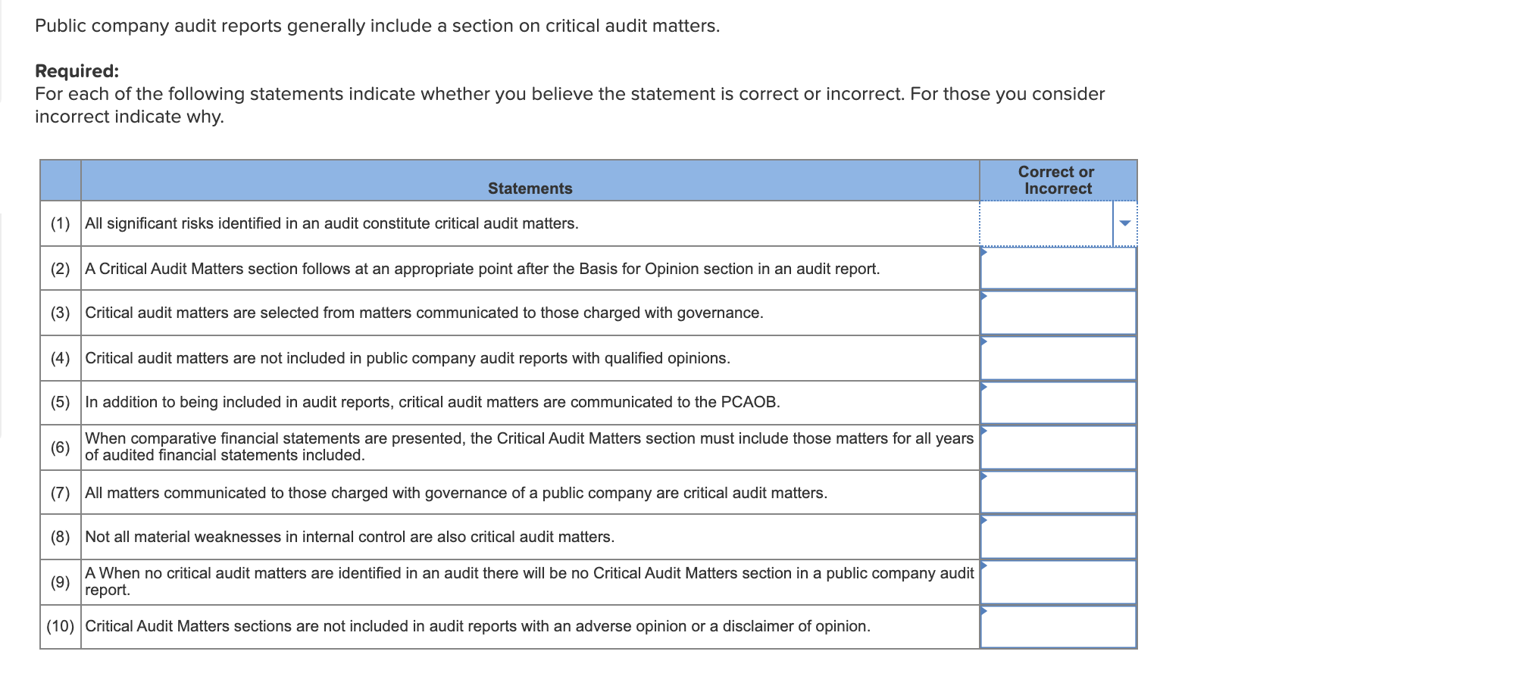Open the Correct/Incorrect dropdown for statement 1

(1057, 223)
